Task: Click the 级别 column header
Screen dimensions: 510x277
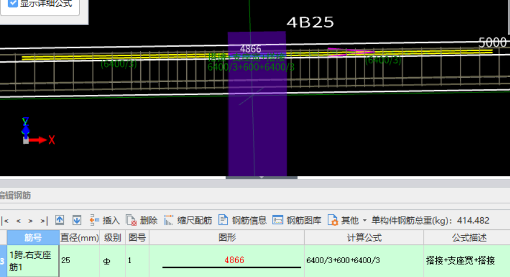Action: [x=113, y=238]
